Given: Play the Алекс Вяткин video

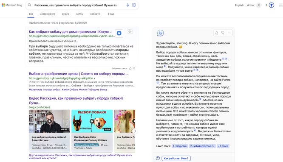Looking at the screenshot, I should click(49, 121).
